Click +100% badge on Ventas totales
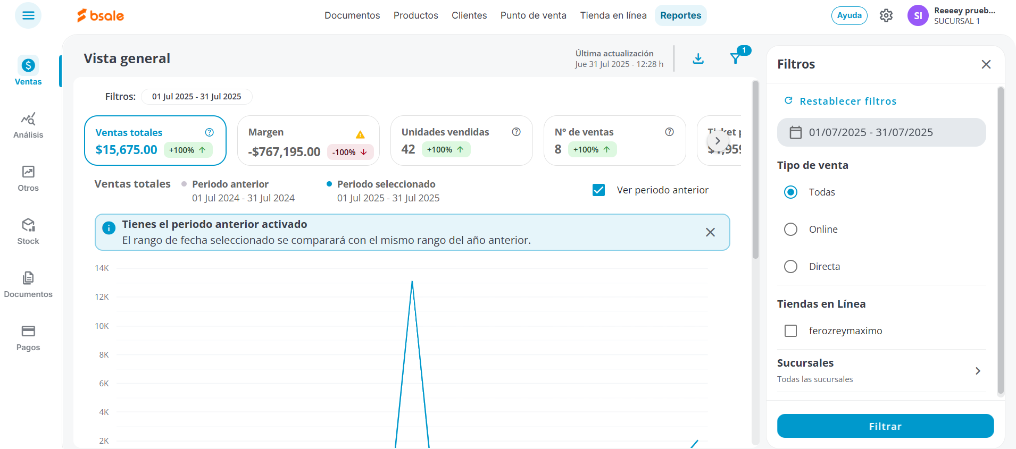 188,150
